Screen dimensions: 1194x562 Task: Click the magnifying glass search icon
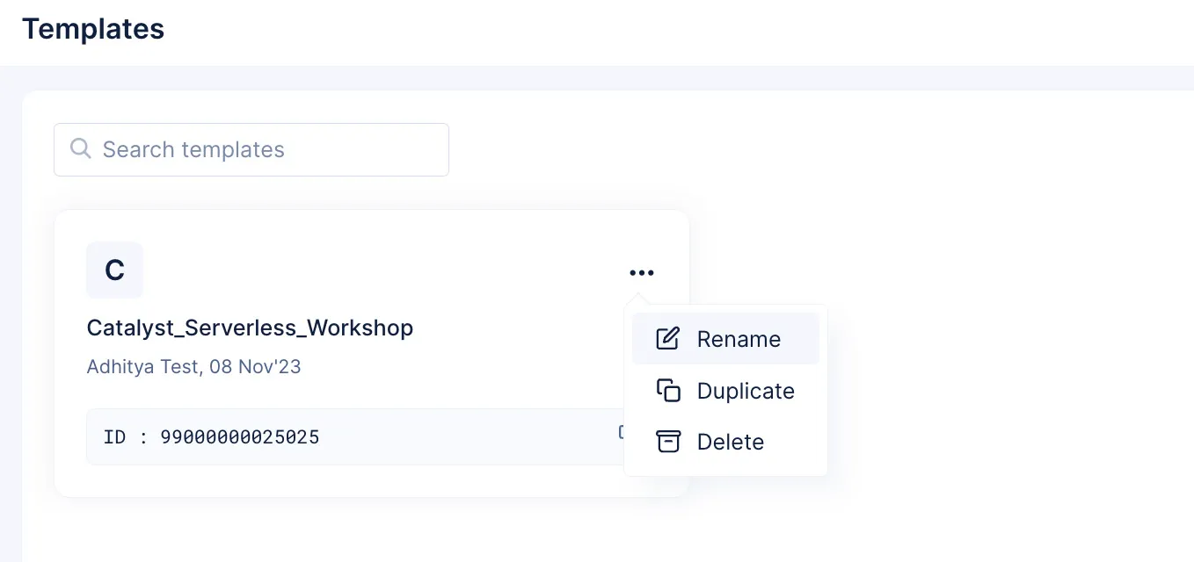[81, 148]
